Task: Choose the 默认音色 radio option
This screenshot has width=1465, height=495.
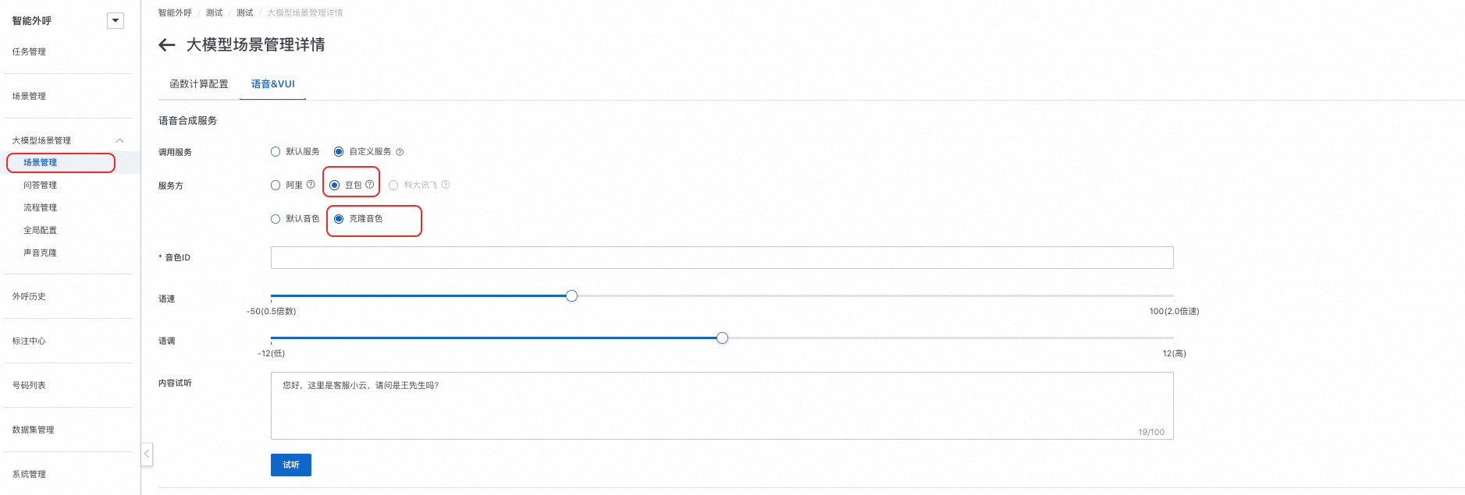Action: (x=276, y=219)
